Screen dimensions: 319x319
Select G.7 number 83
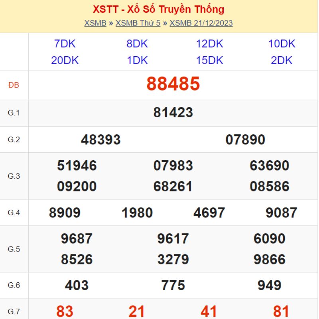point(65,311)
